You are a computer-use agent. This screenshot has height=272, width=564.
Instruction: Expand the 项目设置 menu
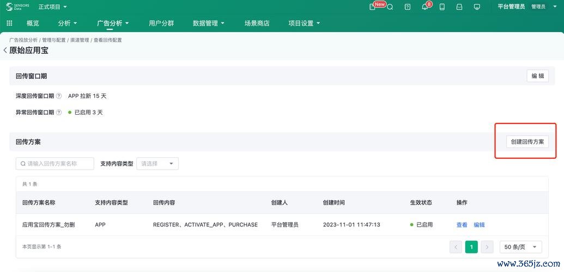[304, 23]
